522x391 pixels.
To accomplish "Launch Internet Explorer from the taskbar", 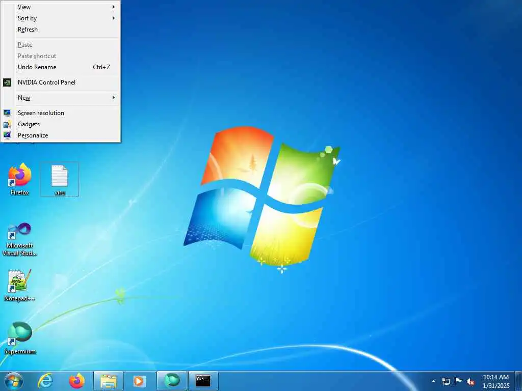I will click(45, 381).
